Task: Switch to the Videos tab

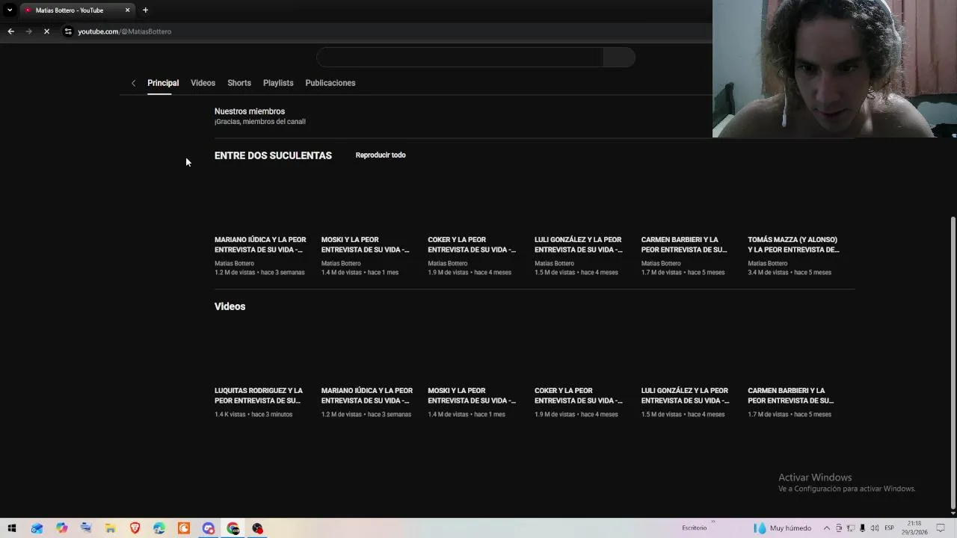Action: click(203, 83)
